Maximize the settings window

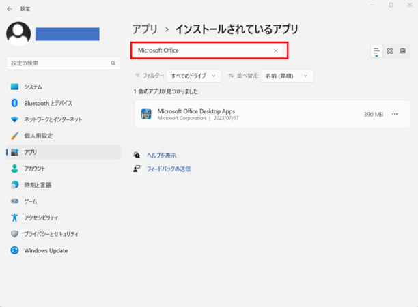click(x=391, y=5)
